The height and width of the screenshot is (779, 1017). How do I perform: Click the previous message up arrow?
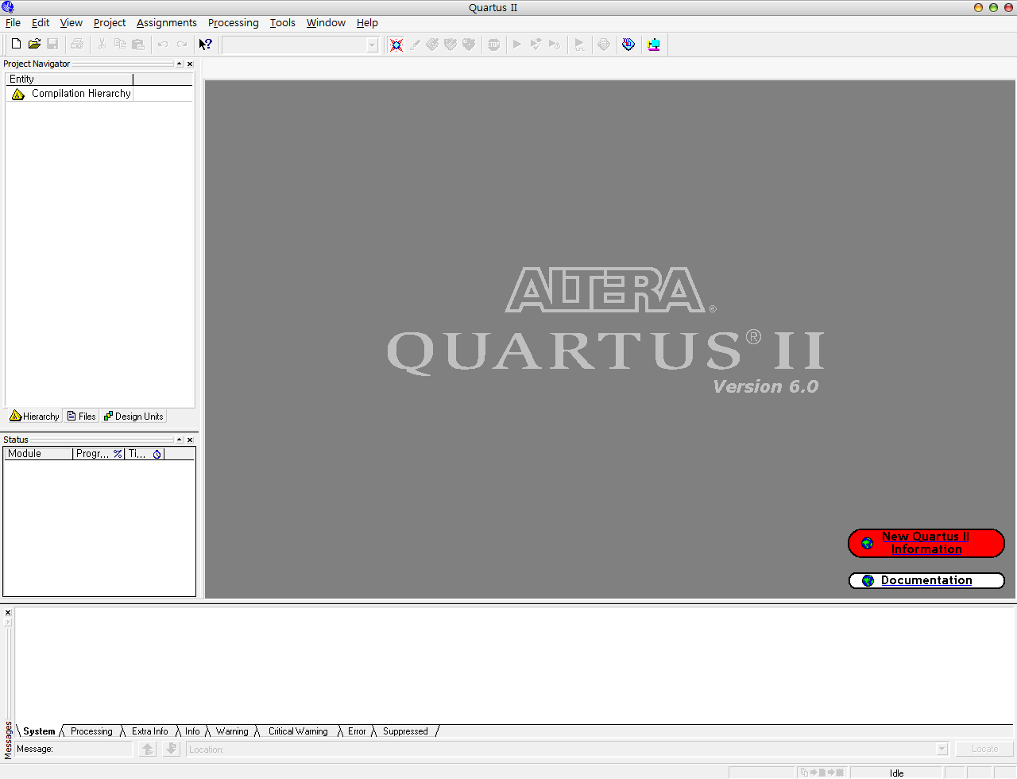pyautogui.click(x=148, y=749)
